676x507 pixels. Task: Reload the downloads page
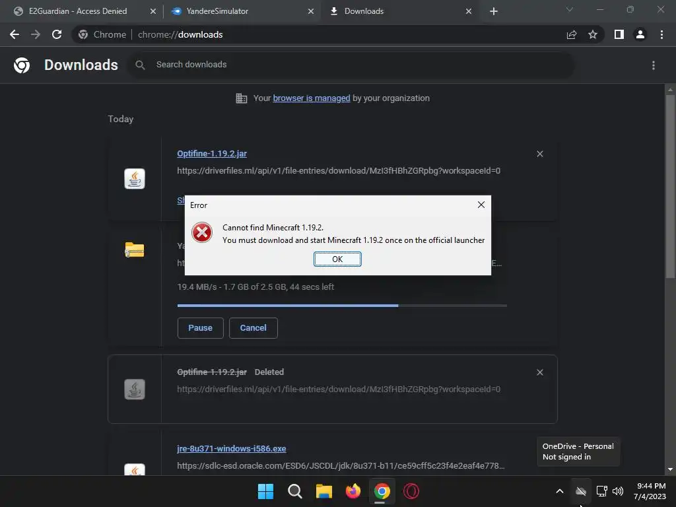tap(57, 34)
